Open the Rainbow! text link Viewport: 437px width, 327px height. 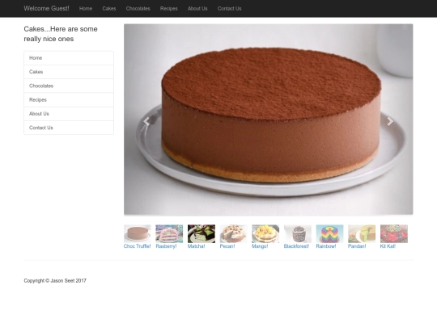click(x=326, y=246)
